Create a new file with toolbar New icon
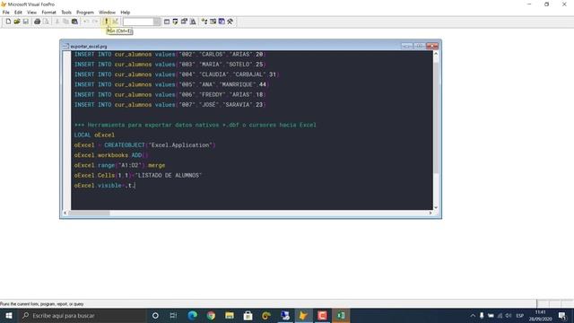Screen dimensions: 574x323 pos(8,22)
